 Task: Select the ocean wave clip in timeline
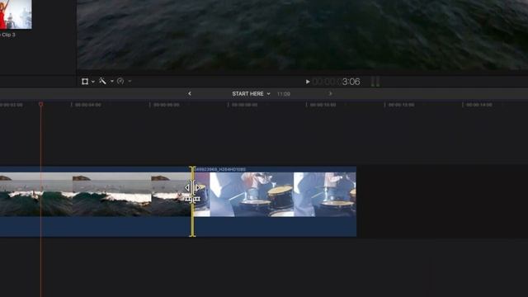96,201
